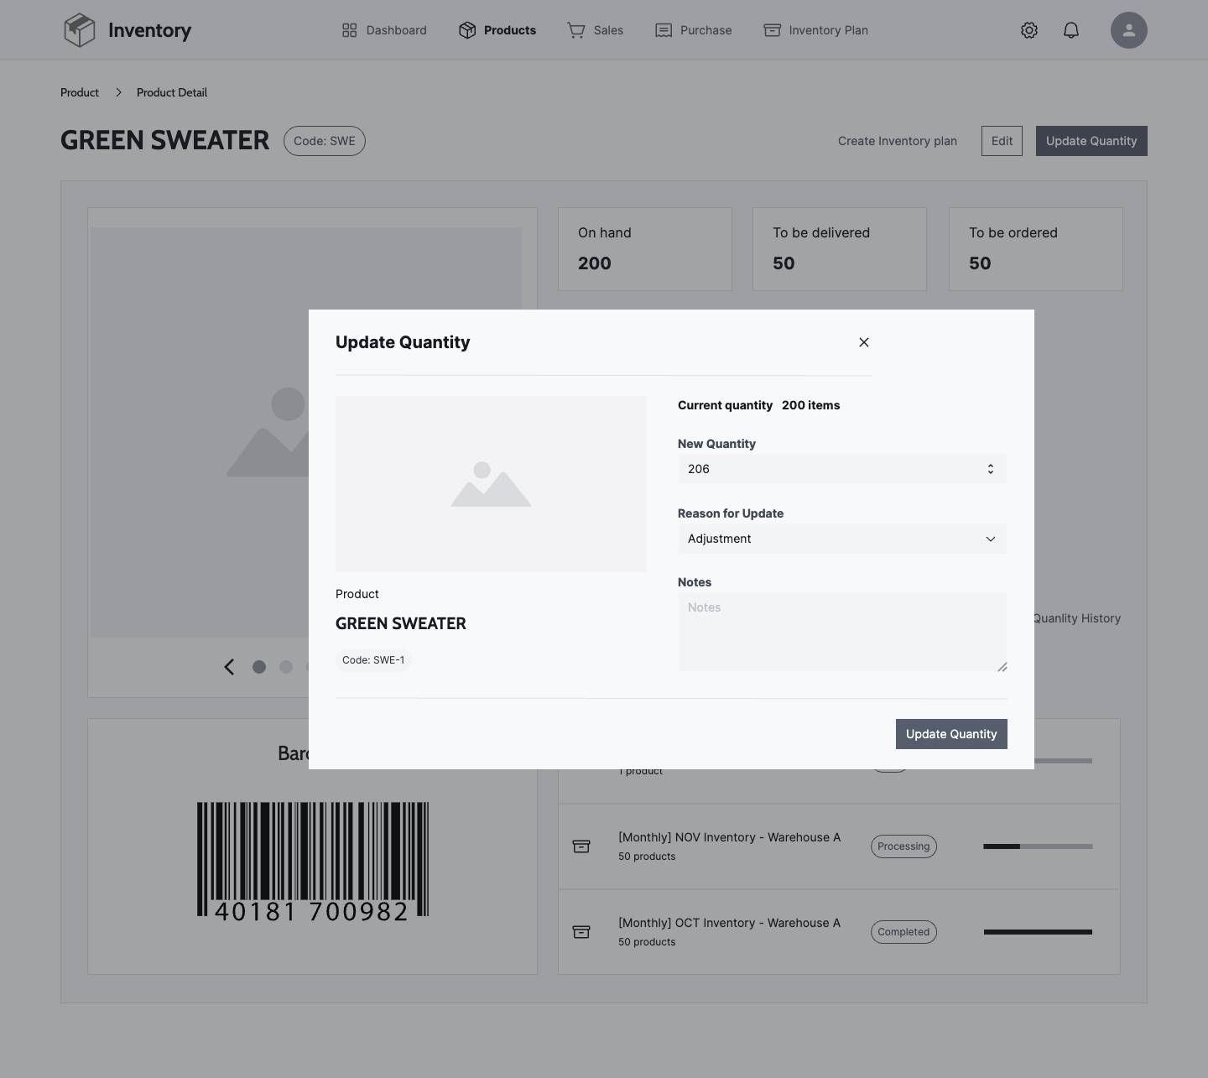Select the second carousel dot indicator
Screen dimensions: 1208x1078
(286, 667)
